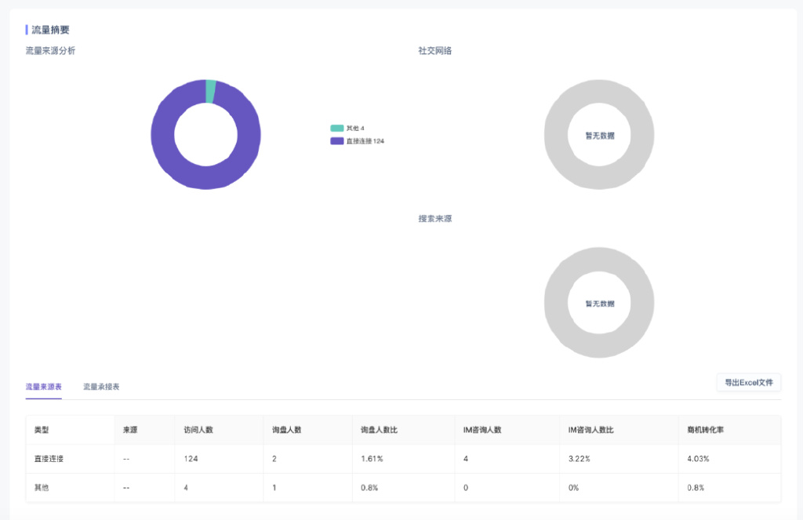Export data via 导出Excel文件 button
803x520 pixels.
point(749,383)
